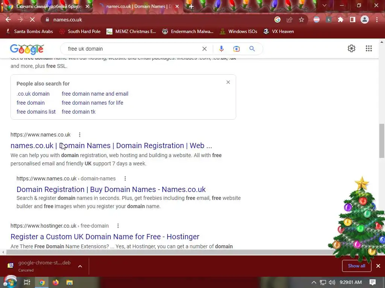Click the vertical page scrollbar thumb
The image size is (385, 288).
click(382, 141)
